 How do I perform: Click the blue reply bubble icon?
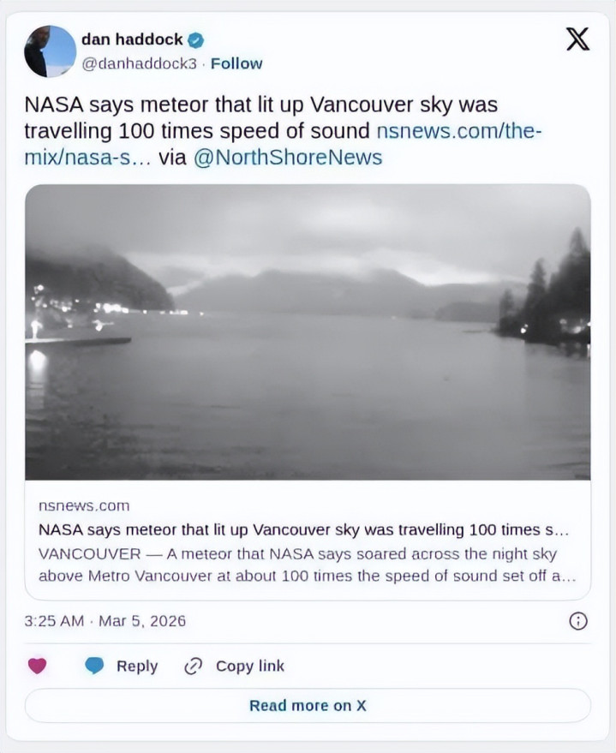click(x=94, y=666)
